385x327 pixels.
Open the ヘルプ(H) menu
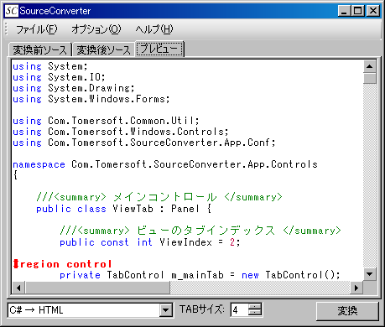click(x=154, y=29)
